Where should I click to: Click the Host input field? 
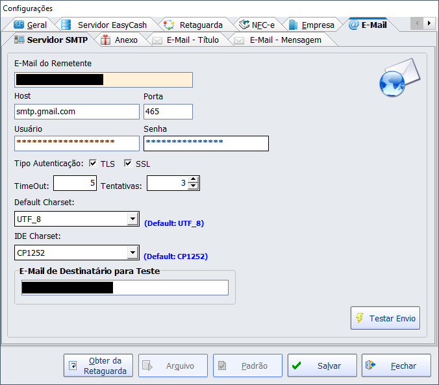pyautogui.click(x=77, y=112)
